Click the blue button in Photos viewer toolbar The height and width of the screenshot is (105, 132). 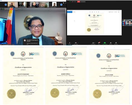[70, 12]
